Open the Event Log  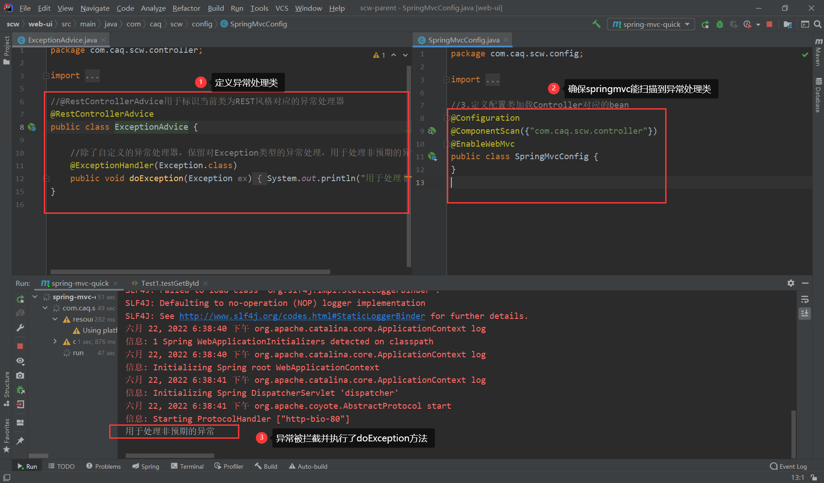coord(788,466)
